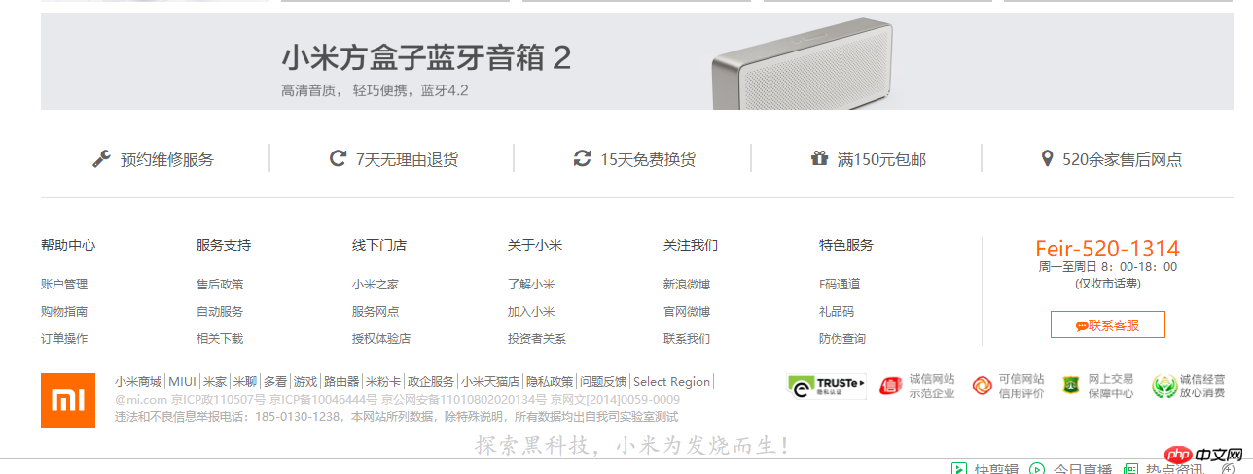The width and height of the screenshot is (1253, 474).
Task: Click the 可信网站 信用评价 badge
Action: click(1008, 386)
